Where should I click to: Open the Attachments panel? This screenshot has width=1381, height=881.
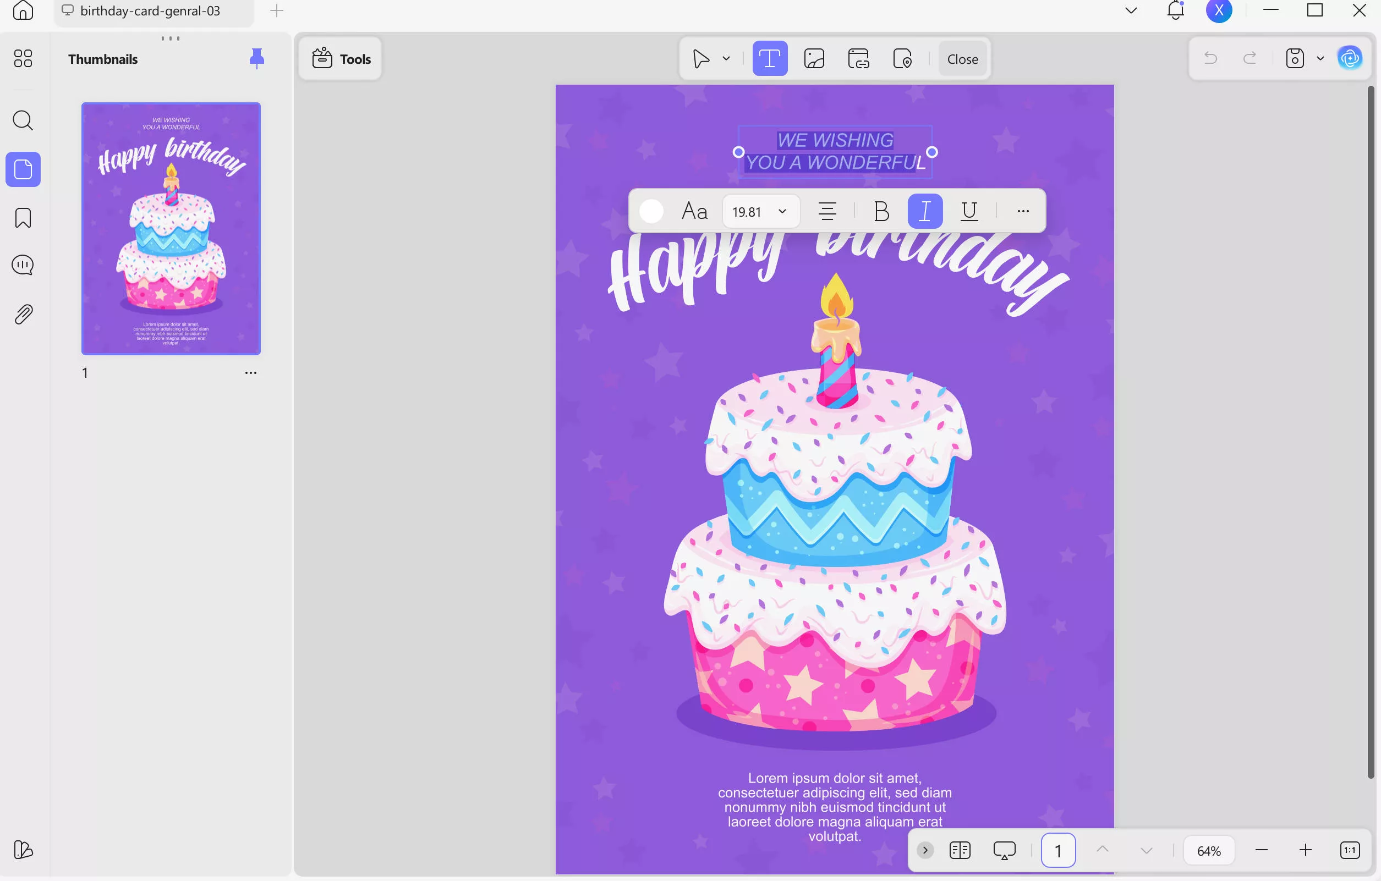pos(23,313)
